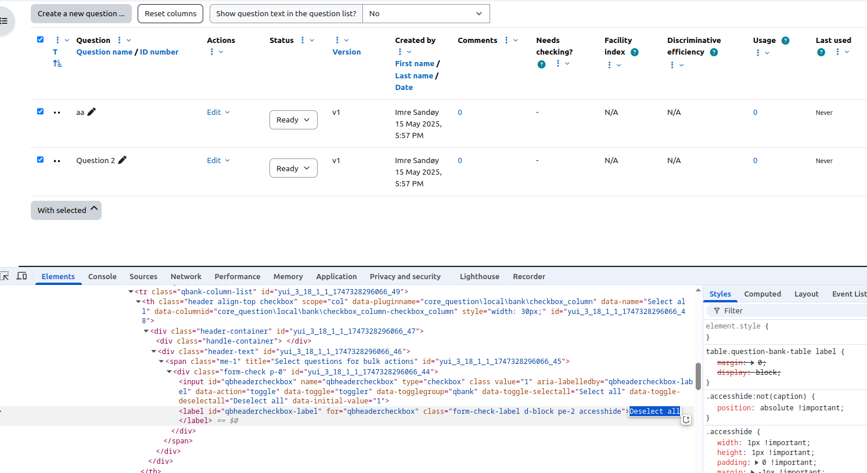The height and width of the screenshot is (473, 867).
Task: Open the Discriminative efficiency three-dot menu
Action: [672, 65]
